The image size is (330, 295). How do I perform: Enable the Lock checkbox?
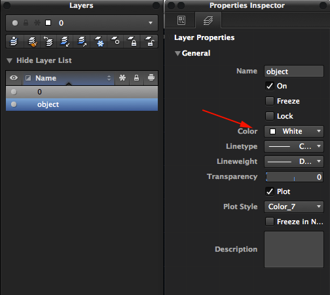(x=270, y=116)
